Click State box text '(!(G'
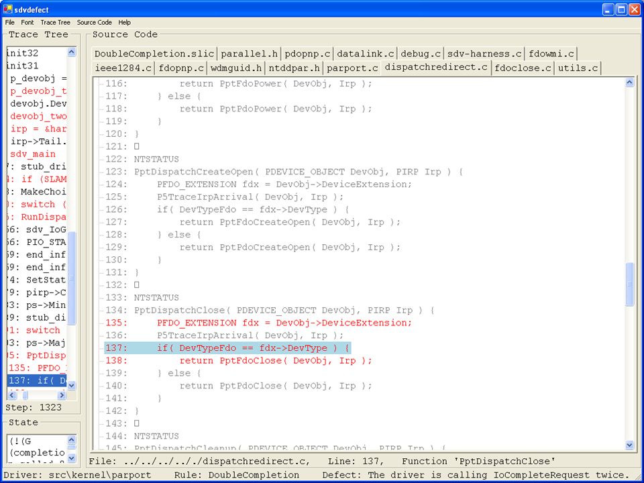 click(x=20, y=441)
